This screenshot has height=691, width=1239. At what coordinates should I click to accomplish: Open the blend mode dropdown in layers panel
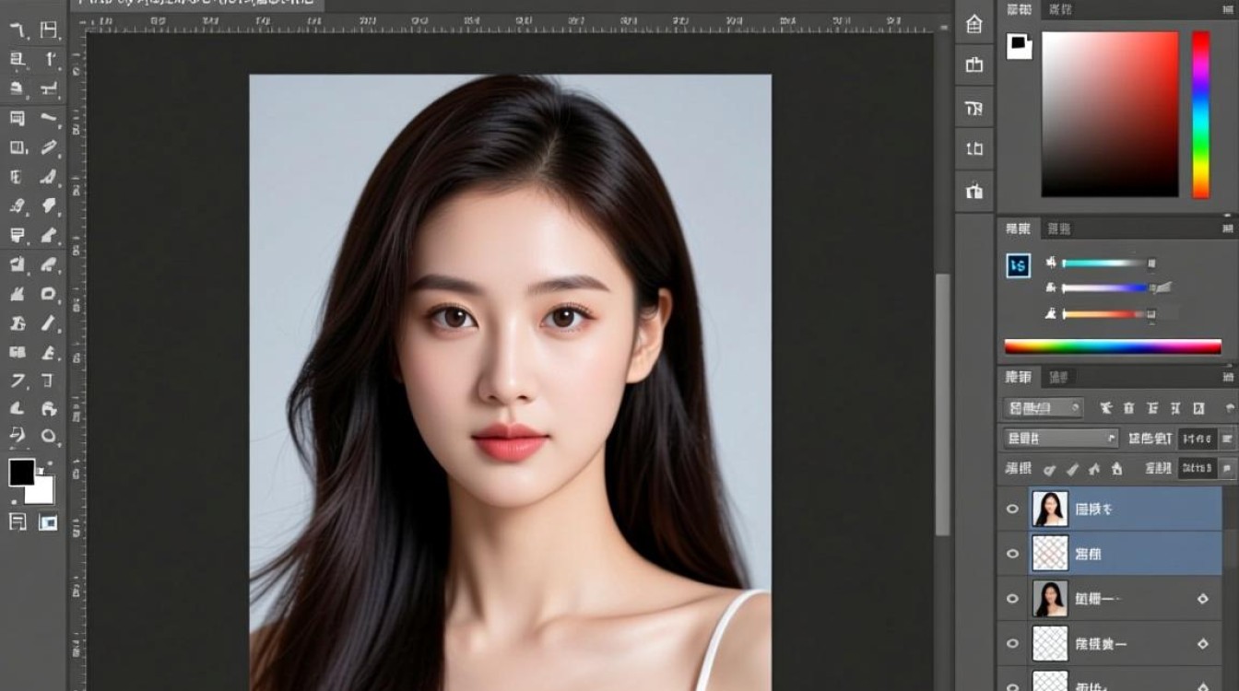point(1060,439)
